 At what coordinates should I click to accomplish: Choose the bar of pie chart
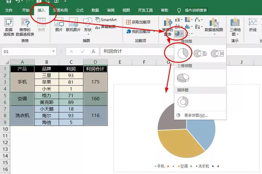point(217,54)
